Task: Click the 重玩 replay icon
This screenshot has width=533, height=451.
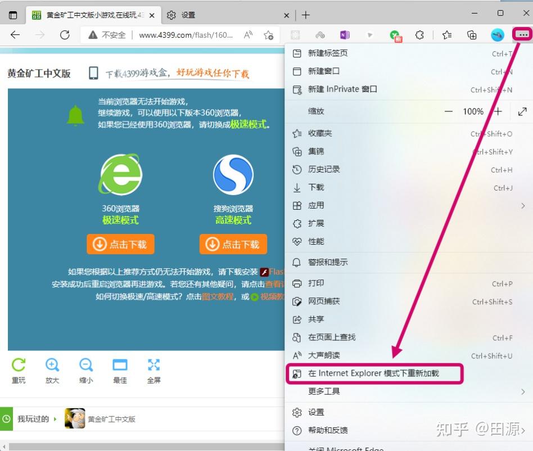Action: point(19,365)
